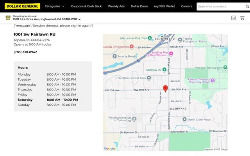
Task: Open the myDG Wallet page
Action: coord(164,6)
